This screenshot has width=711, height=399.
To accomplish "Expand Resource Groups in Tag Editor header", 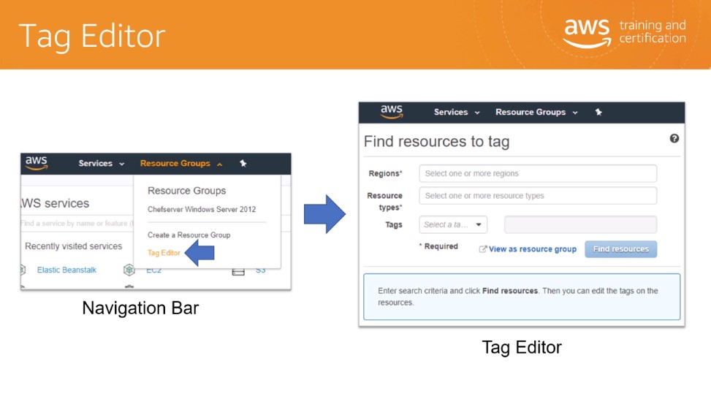I will point(536,112).
